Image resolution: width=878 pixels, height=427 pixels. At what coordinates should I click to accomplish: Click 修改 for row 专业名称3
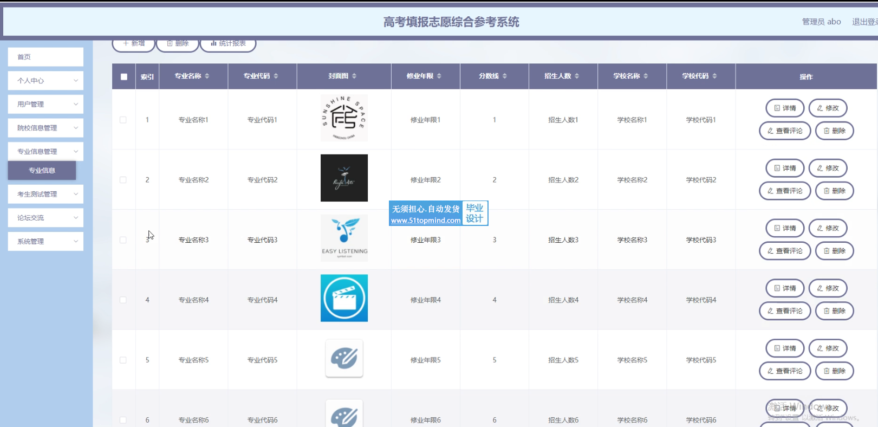click(x=828, y=228)
